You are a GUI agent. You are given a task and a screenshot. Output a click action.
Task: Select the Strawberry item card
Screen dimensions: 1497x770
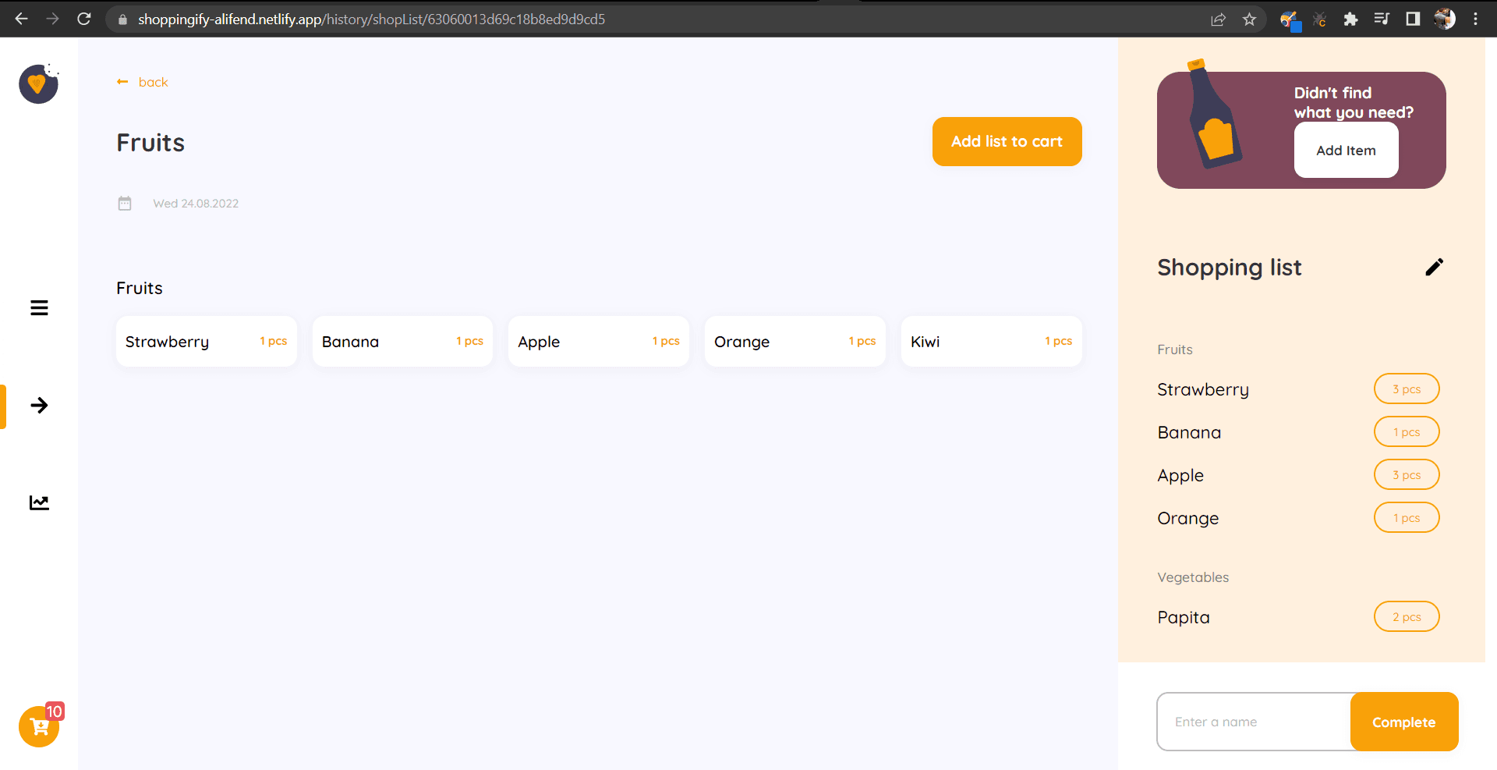206,342
